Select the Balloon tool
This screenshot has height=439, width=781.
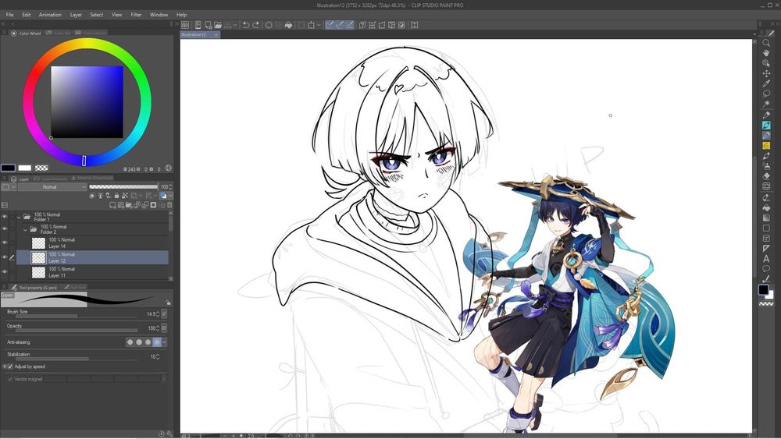(766, 269)
